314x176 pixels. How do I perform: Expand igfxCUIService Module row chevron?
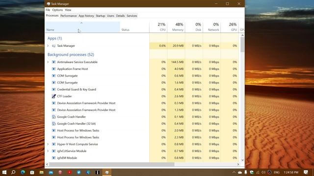(x=48, y=151)
